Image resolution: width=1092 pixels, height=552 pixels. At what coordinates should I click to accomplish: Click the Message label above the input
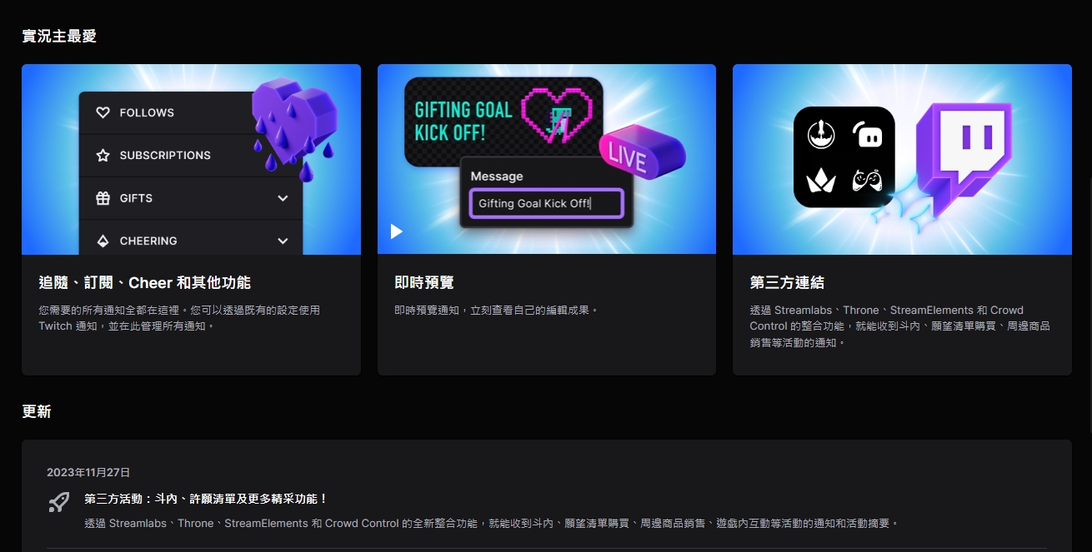click(x=497, y=177)
